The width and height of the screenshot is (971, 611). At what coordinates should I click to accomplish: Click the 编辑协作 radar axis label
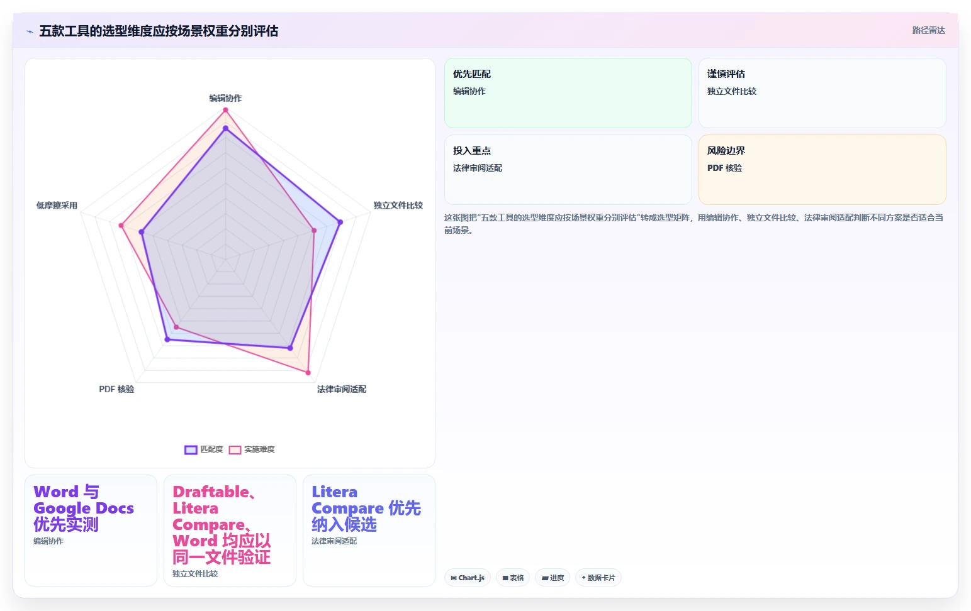(x=225, y=98)
